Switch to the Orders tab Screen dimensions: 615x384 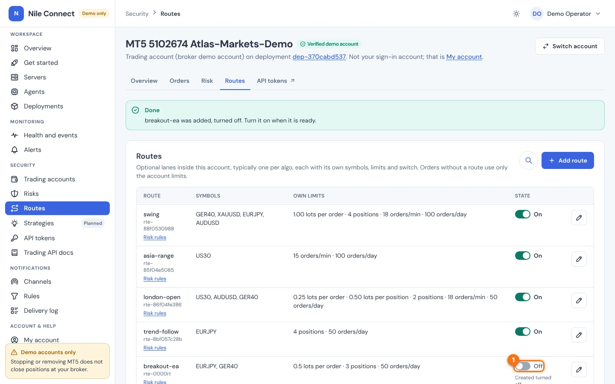click(x=179, y=81)
